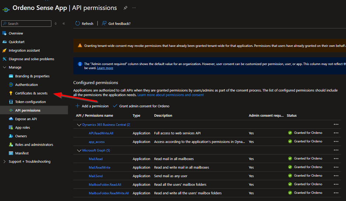The height and width of the screenshot is (201, 346).
Task: Open App roles page
Action: click(x=22, y=127)
